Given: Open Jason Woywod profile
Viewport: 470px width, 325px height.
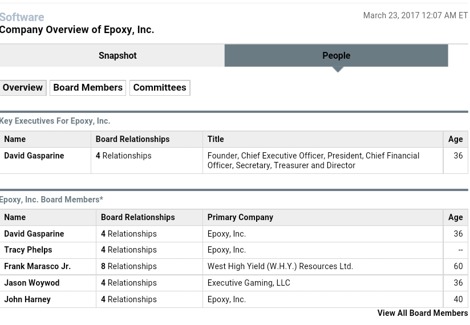Looking at the screenshot, I should [x=31, y=283].
